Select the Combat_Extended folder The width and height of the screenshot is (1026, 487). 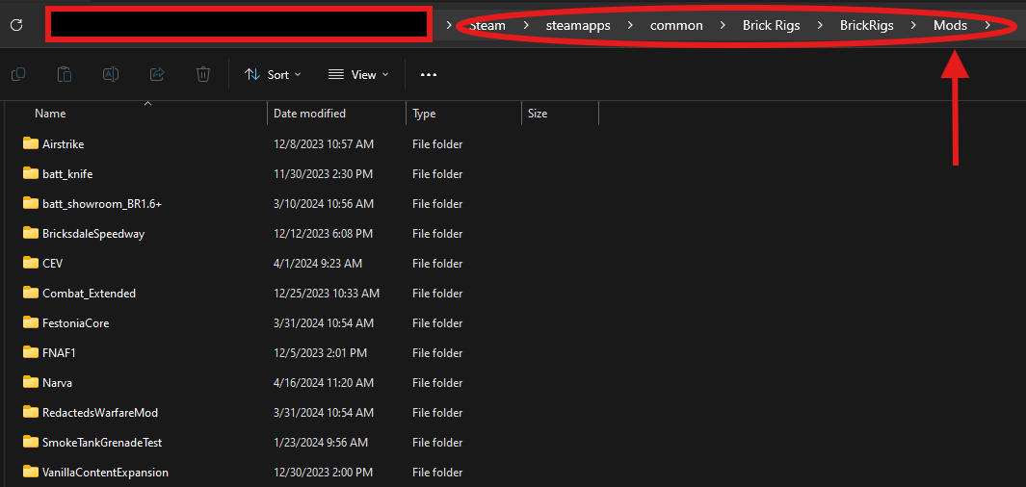[x=89, y=294]
